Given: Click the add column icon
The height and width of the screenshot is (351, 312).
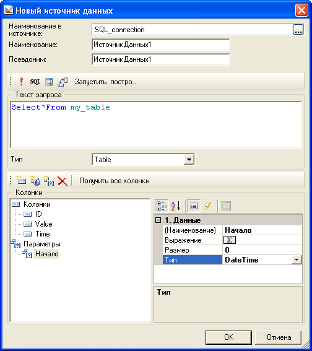Looking at the screenshot, I should click(21, 180).
